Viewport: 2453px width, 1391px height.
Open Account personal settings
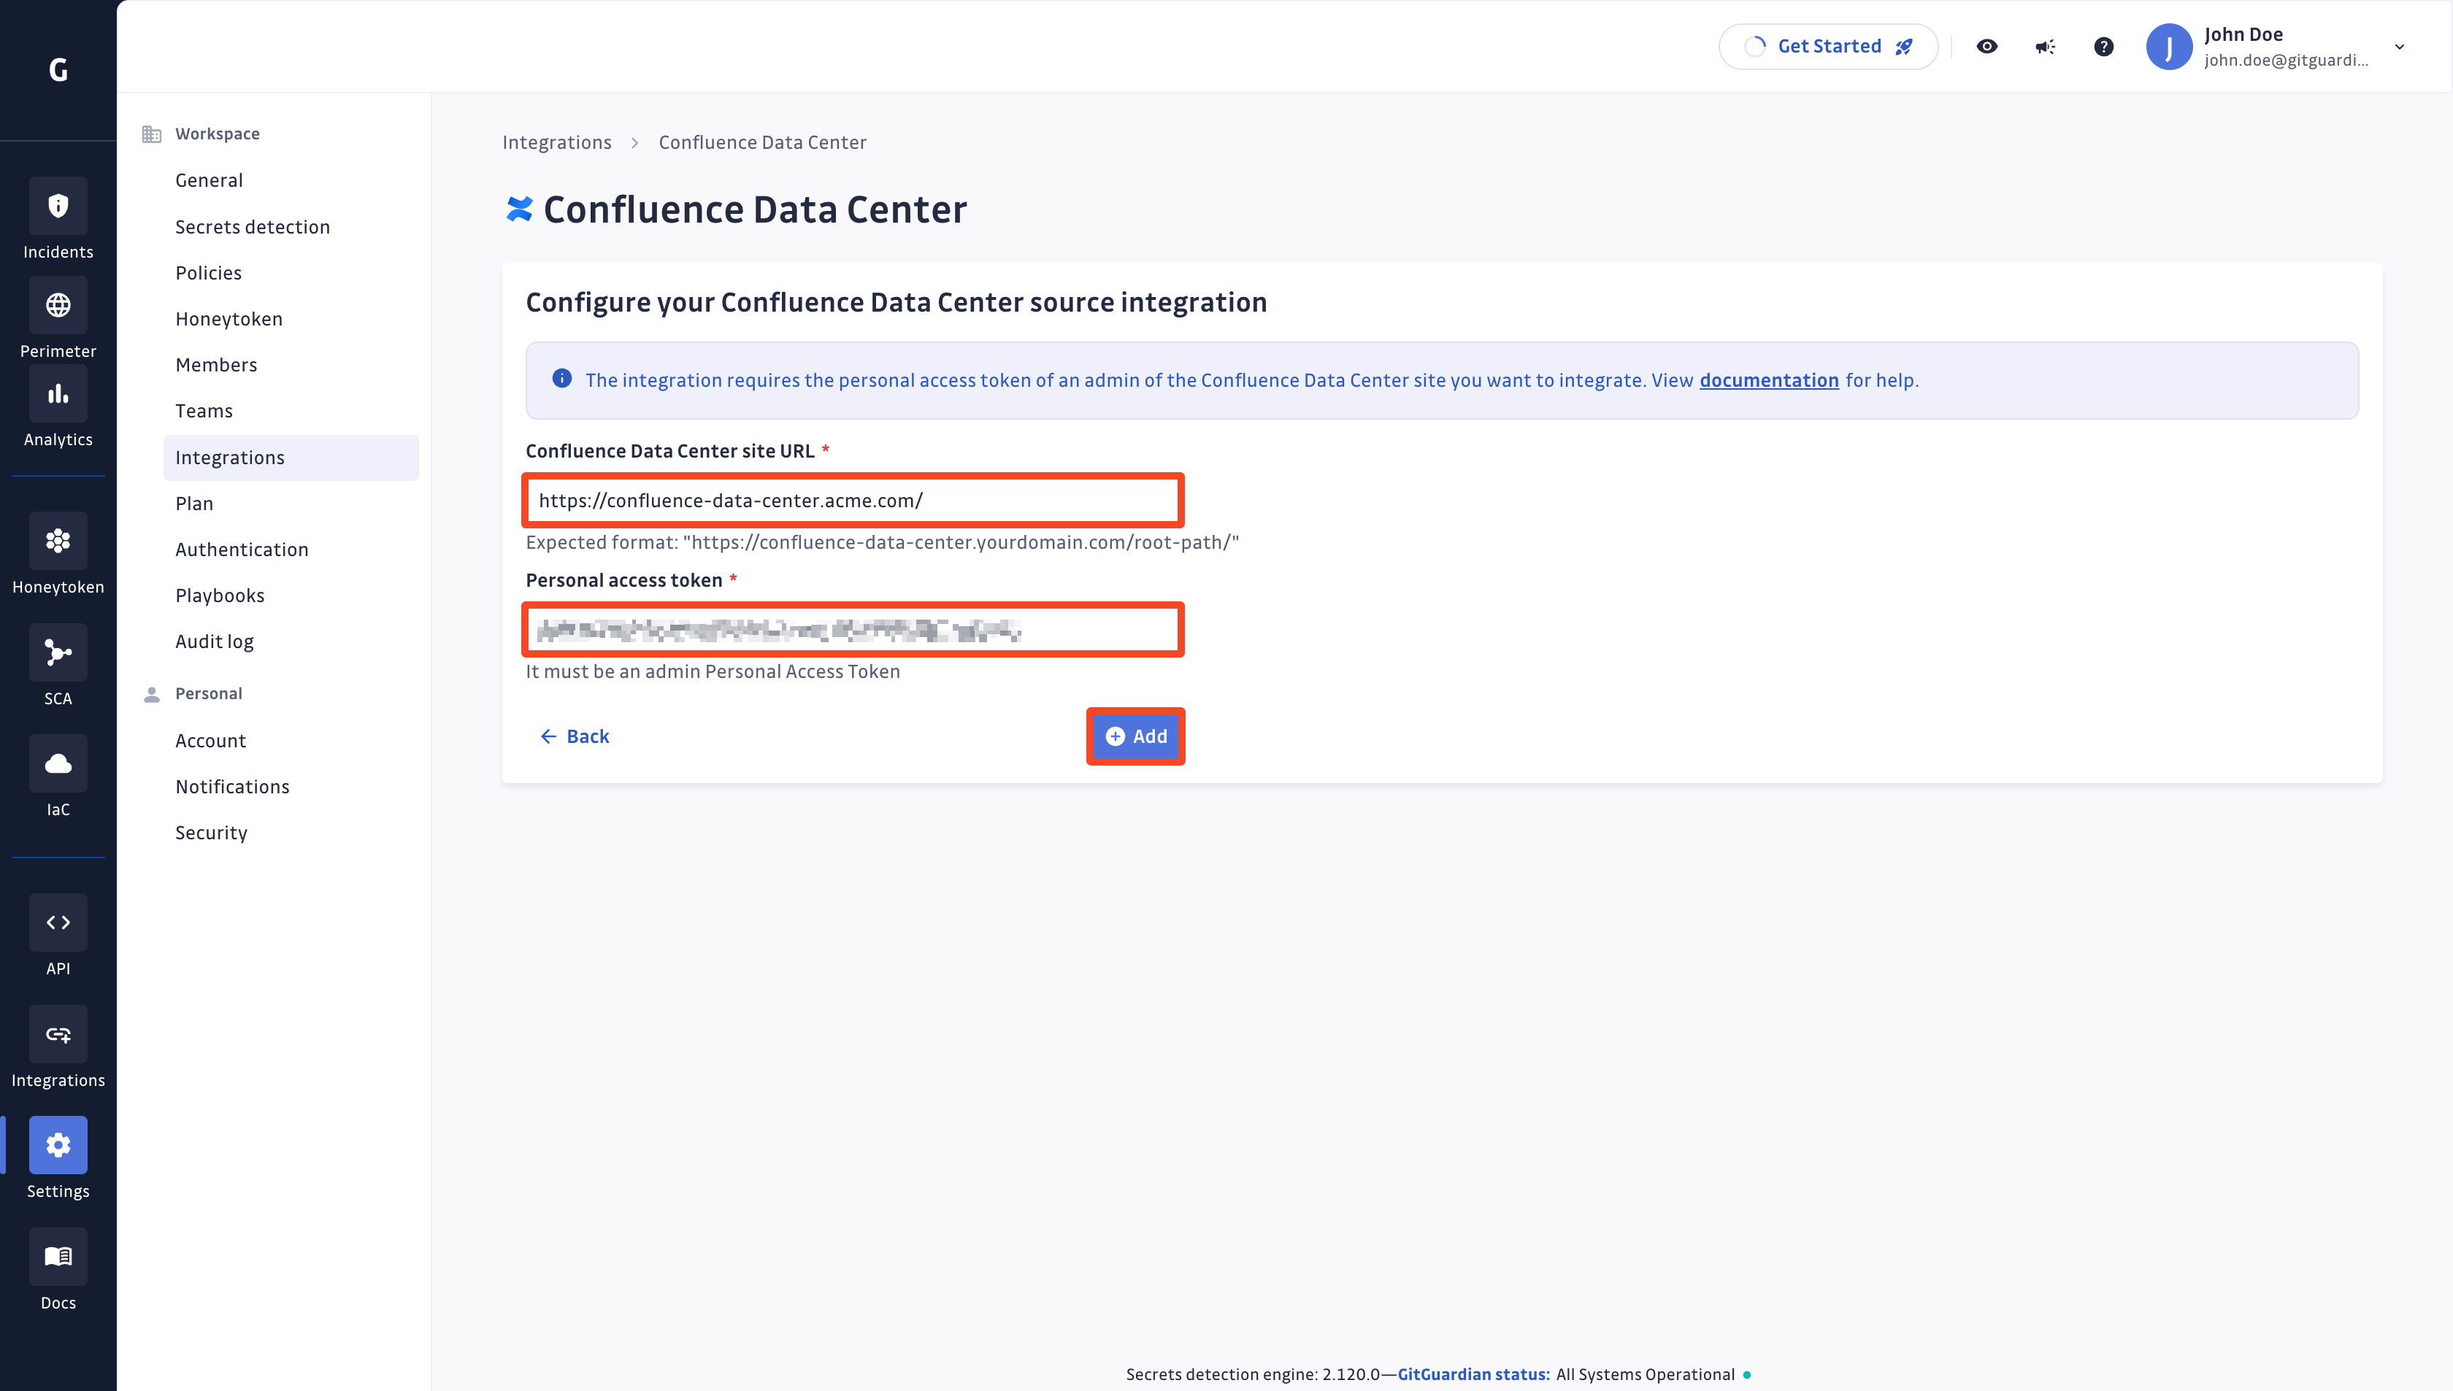(291, 741)
